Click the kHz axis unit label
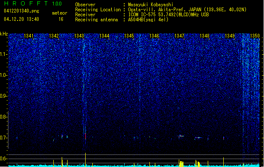This screenshot has height=167, width=264. pyautogui.click(x=4, y=34)
